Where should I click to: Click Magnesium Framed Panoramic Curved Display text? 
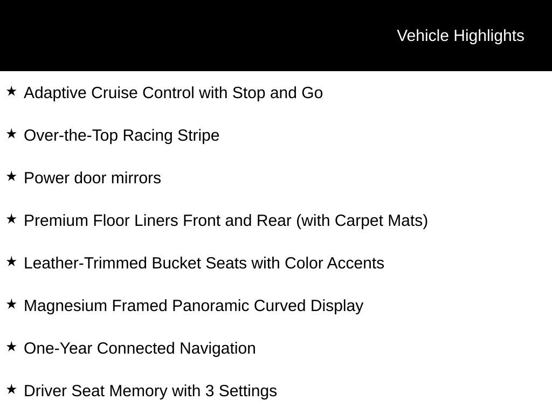click(194, 306)
